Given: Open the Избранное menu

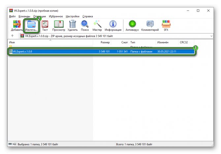Looking at the screenshot, I should [x=56, y=16].
